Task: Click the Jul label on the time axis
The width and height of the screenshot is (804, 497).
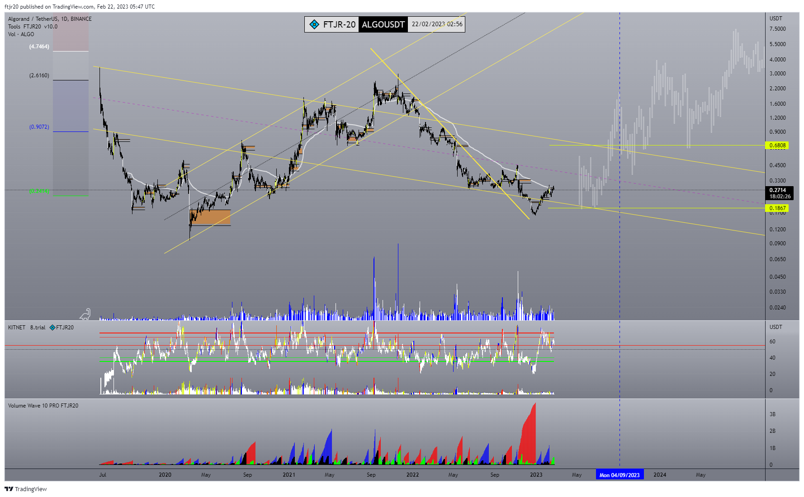Action: pos(103,475)
